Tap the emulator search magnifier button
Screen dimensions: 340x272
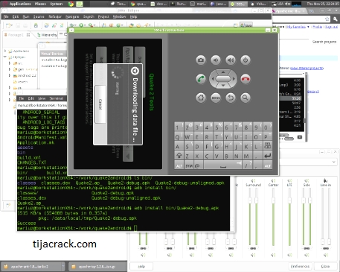246,98
